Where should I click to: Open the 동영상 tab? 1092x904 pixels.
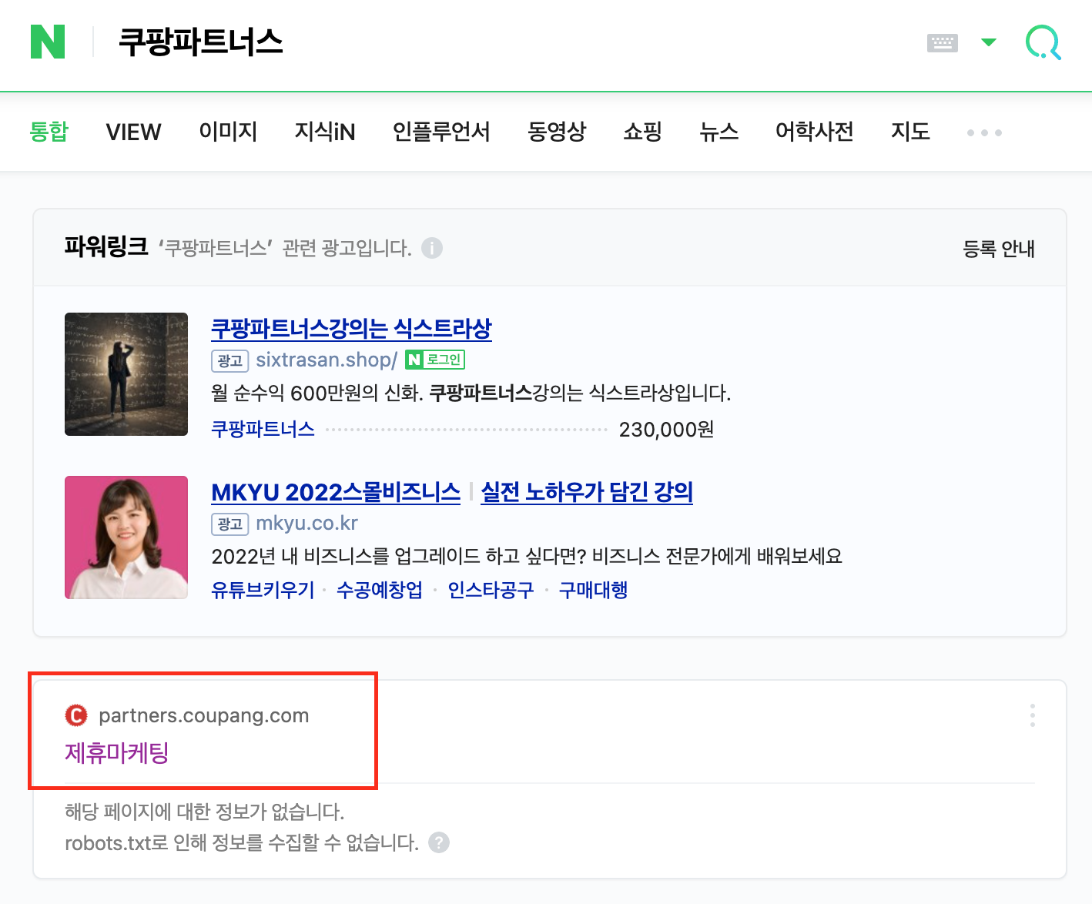point(557,132)
